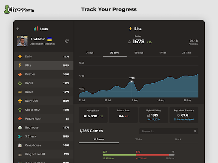Switch chart to 90 days

pos(139,53)
